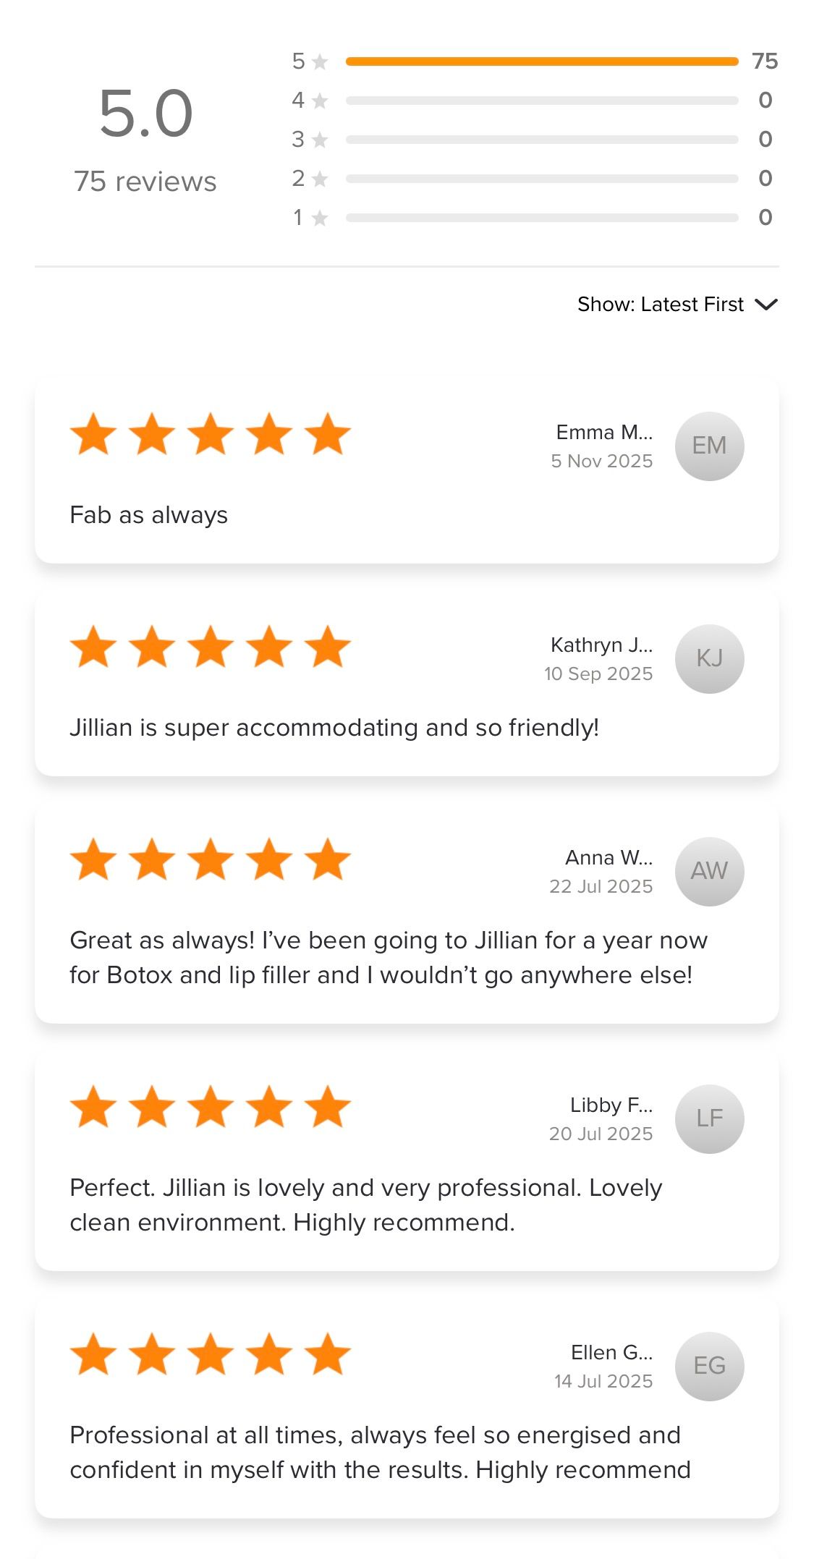The width and height of the screenshot is (814, 1559).
Task: Click the grey star beside the 5 rating row
Action: pyautogui.click(x=320, y=61)
